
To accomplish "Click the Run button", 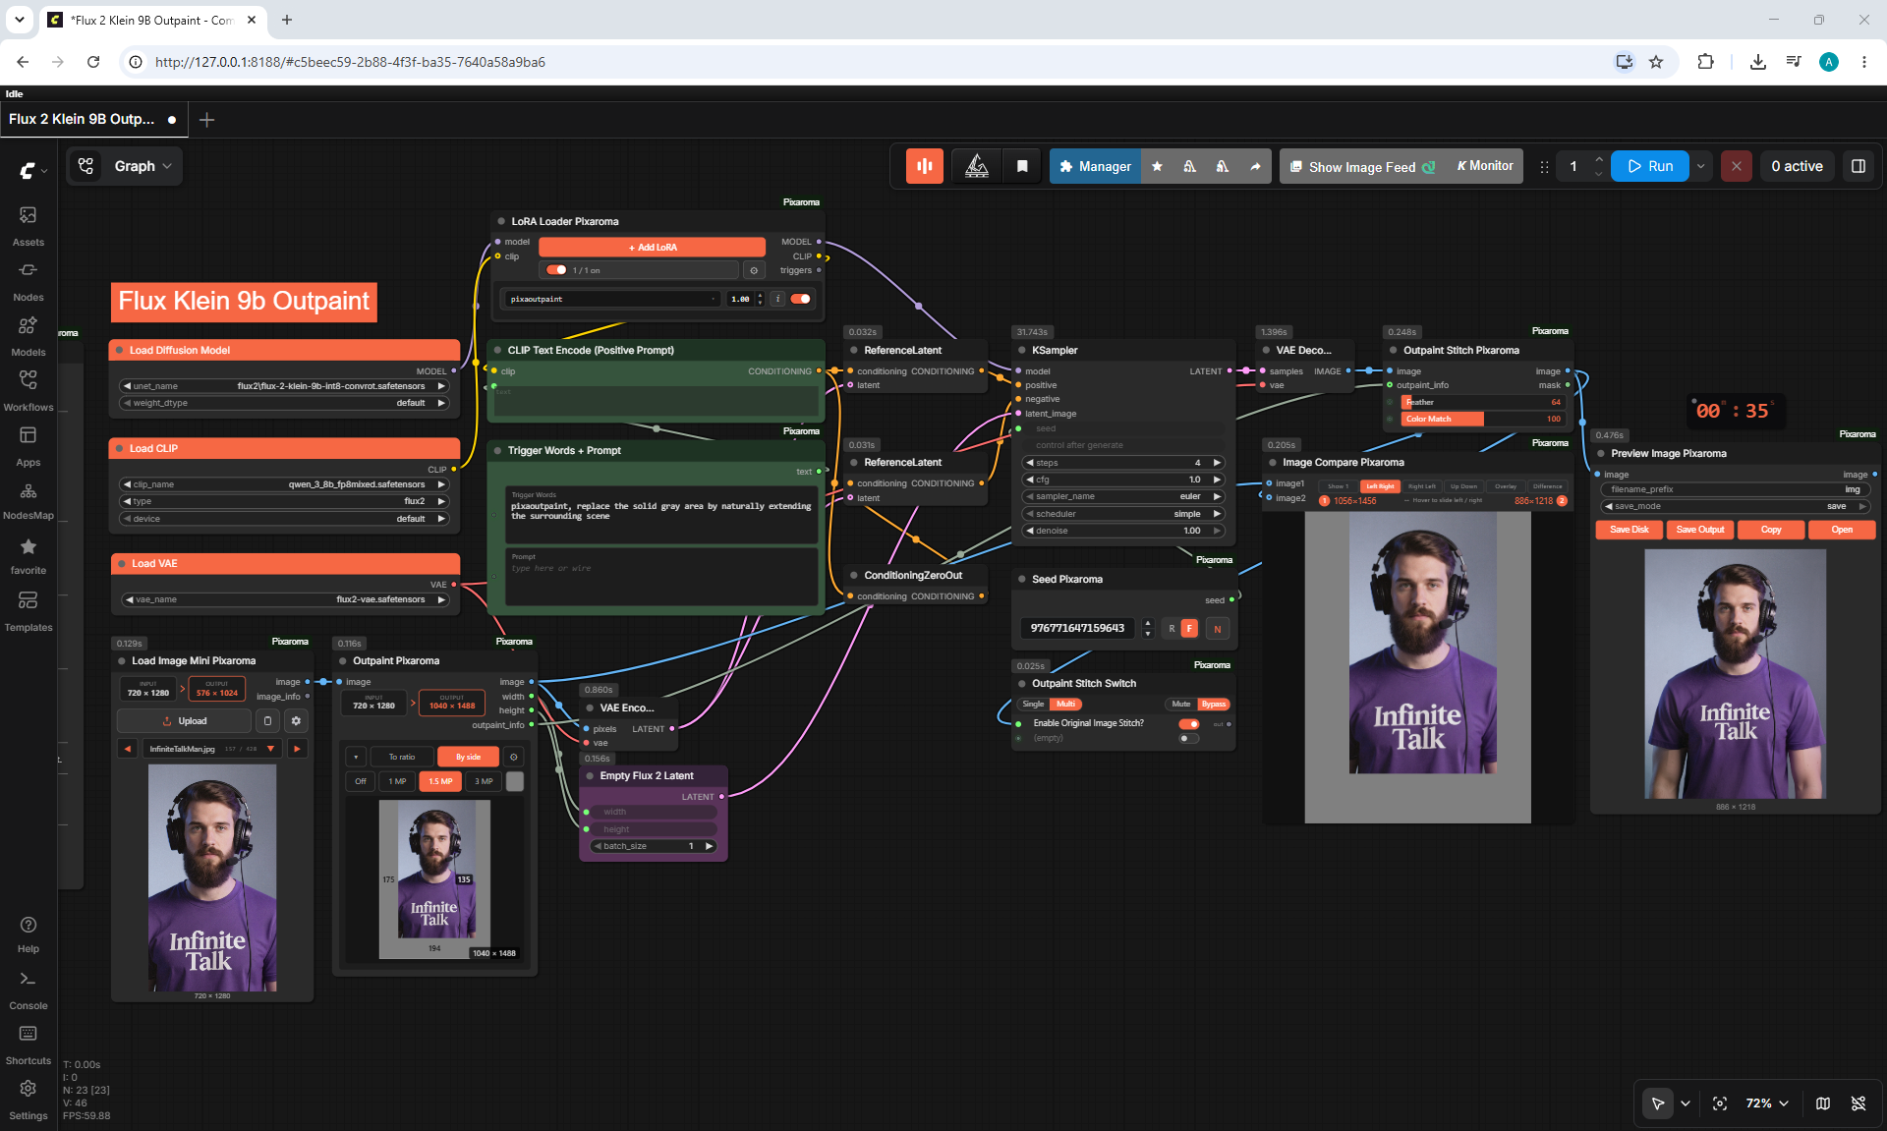I will tap(1650, 166).
